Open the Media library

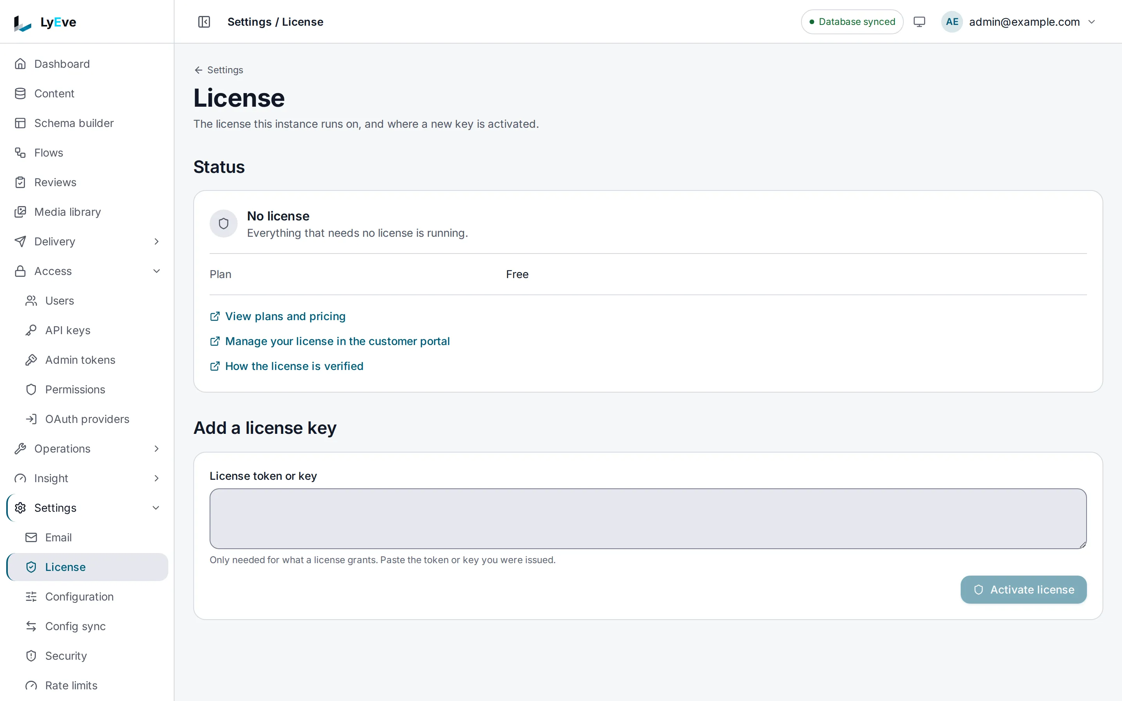point(87,212)
